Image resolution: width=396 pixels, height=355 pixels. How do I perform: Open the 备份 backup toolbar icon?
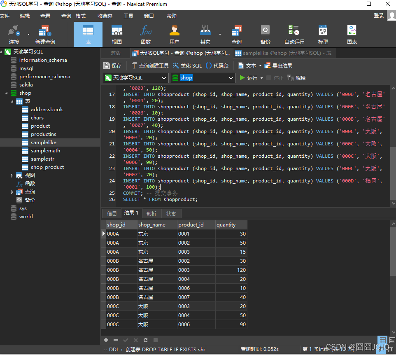click(265, 34)
